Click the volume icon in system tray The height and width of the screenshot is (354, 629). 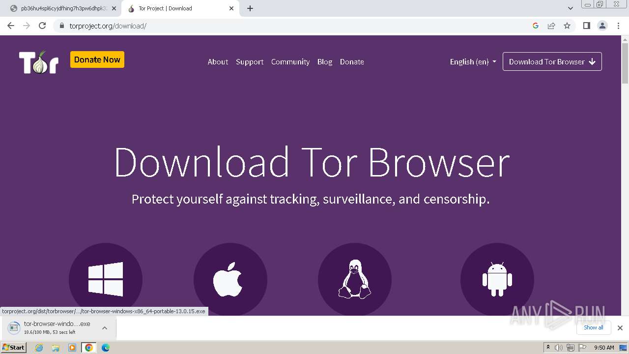[x=559, y=348]
